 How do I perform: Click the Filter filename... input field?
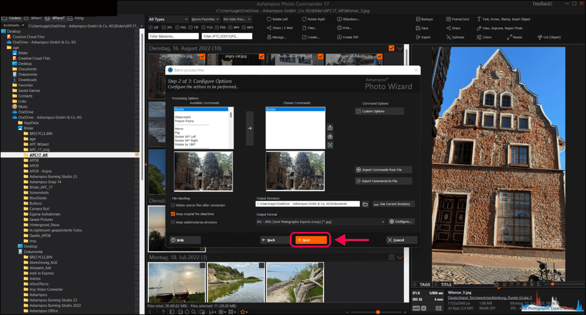click(x=174, y=36)
